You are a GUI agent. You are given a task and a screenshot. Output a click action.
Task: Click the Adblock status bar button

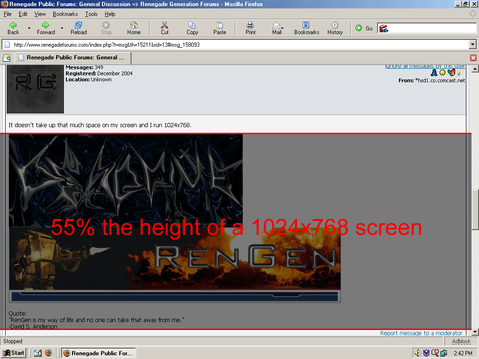pos(461,341)
